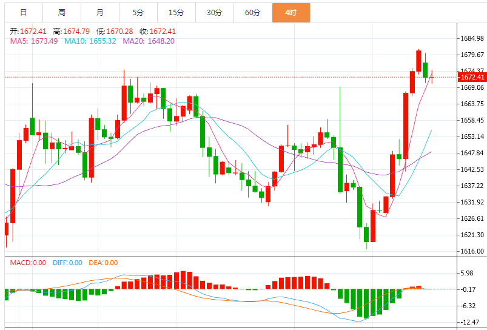Click the 1621.30 price axis label

(472, 235)
